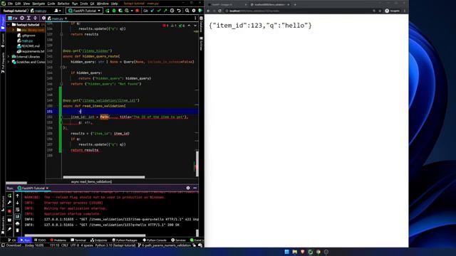Open Search Everywhere magnifier icon
This screenshot has height=256, width=456.
pos(187,11)
